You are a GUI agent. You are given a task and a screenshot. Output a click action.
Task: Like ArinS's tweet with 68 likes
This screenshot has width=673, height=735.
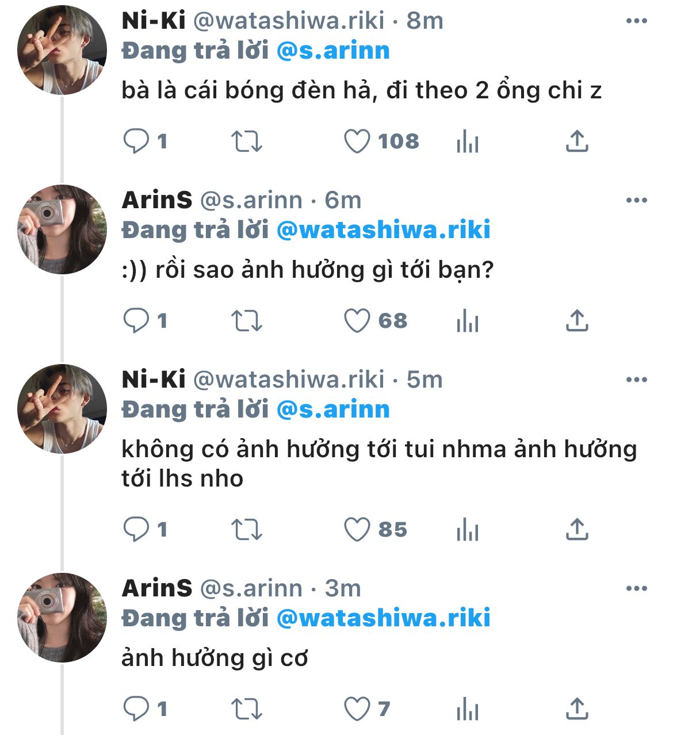(x=357, y=321)
